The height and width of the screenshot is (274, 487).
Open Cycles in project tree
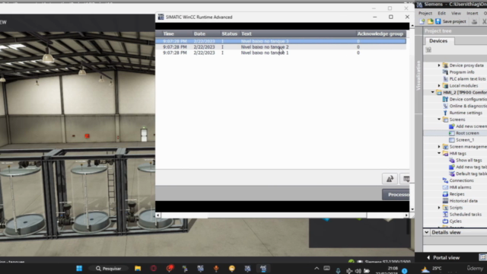[455, 221]
